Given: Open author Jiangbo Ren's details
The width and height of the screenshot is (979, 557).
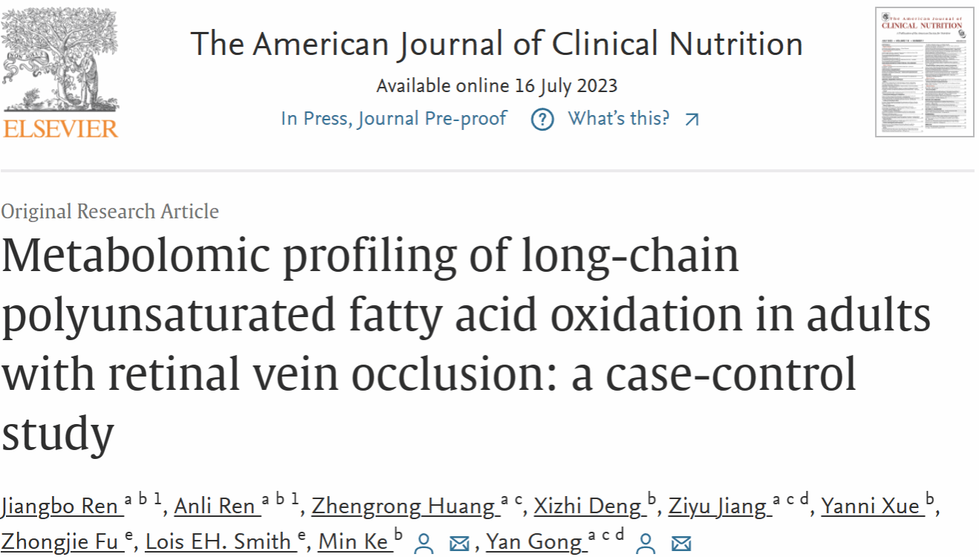Looking at the screenshot, I should 61,506.
